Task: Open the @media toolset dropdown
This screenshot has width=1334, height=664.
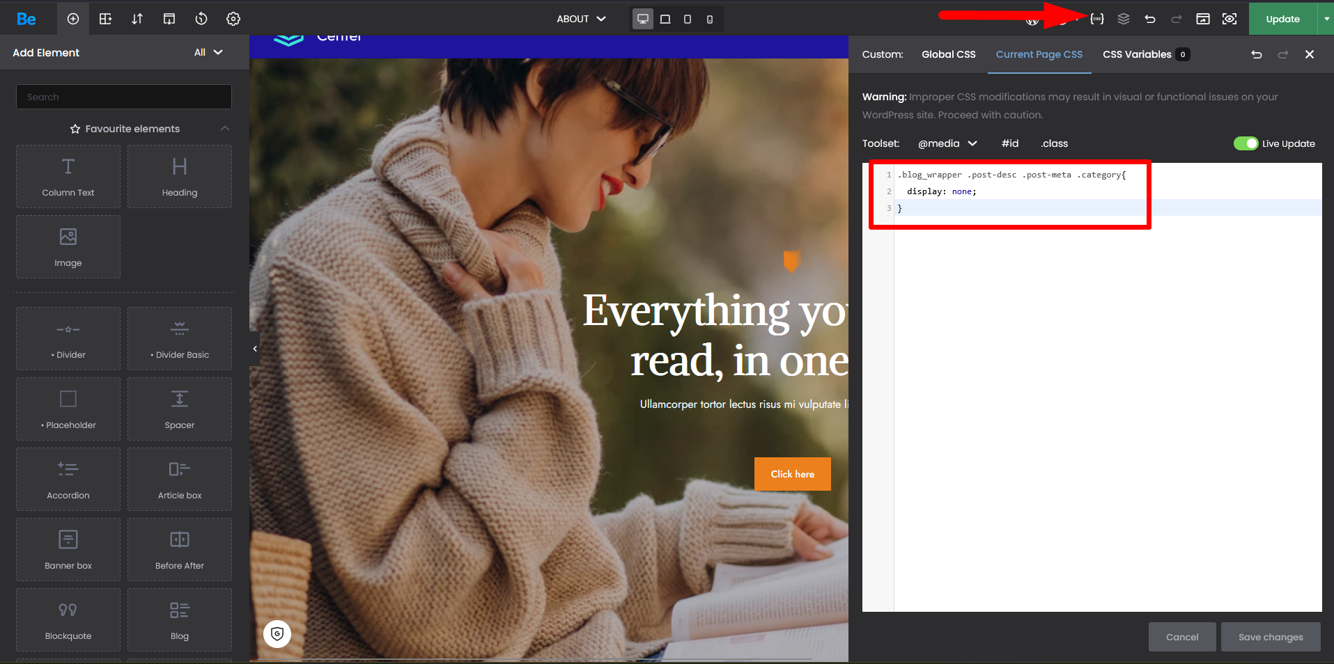Action: (947, 143)
